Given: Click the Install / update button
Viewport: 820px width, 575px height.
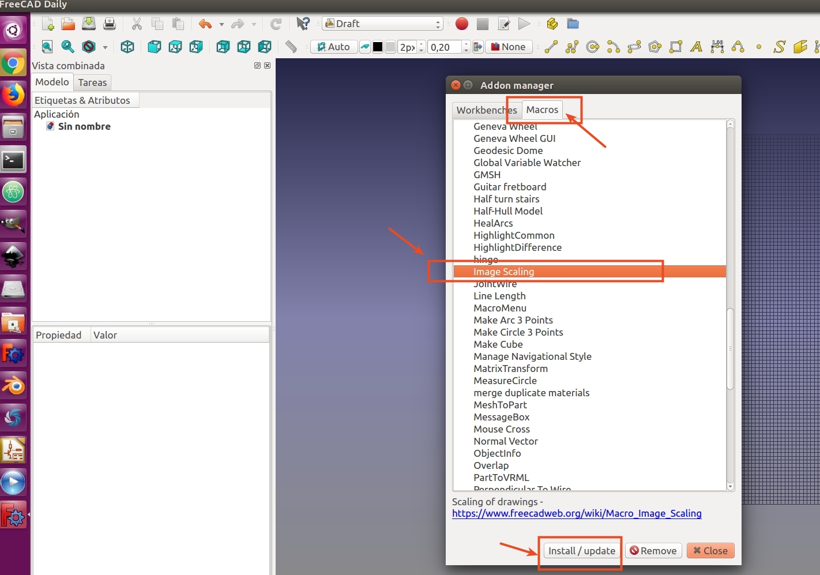Looking at the screenshot, I should click(582, 551).
